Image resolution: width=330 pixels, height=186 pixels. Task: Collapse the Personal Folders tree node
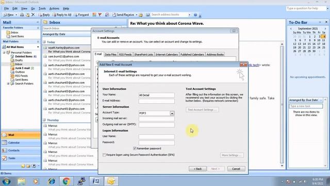4,53
